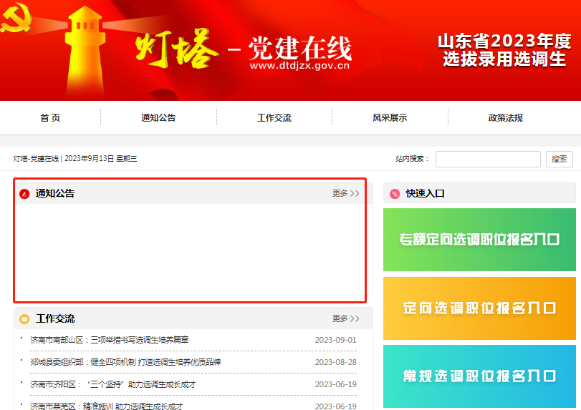Click the www.dtdjzx.gov.cn banner address

(x=299, y=66)
